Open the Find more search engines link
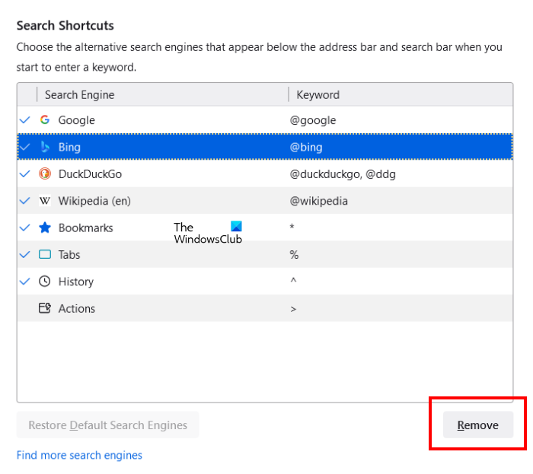533x474 pixels. (x=79, y=455)
